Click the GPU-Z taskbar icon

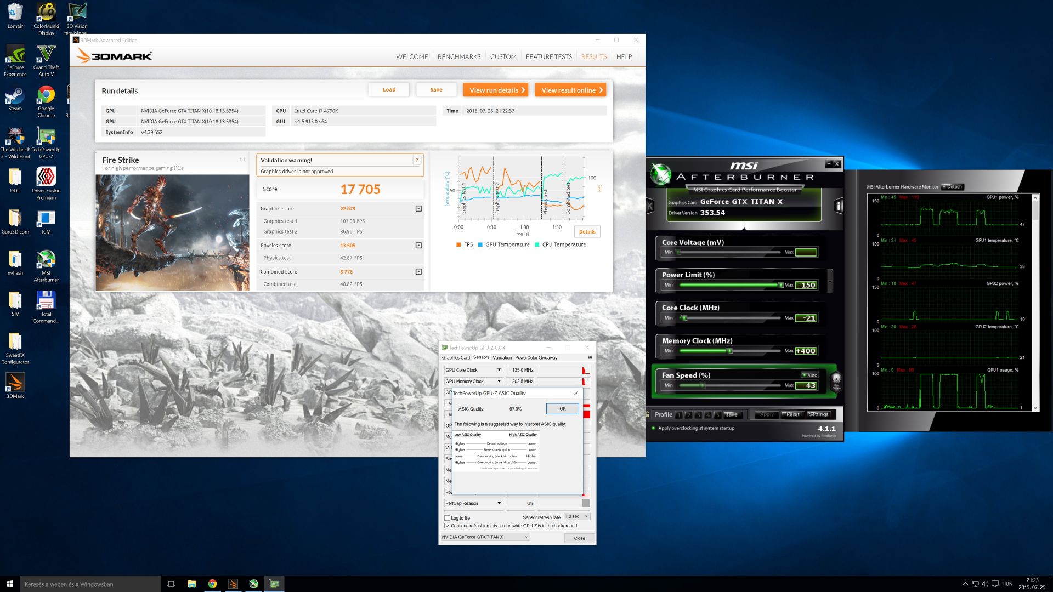[x=274, y=584]
